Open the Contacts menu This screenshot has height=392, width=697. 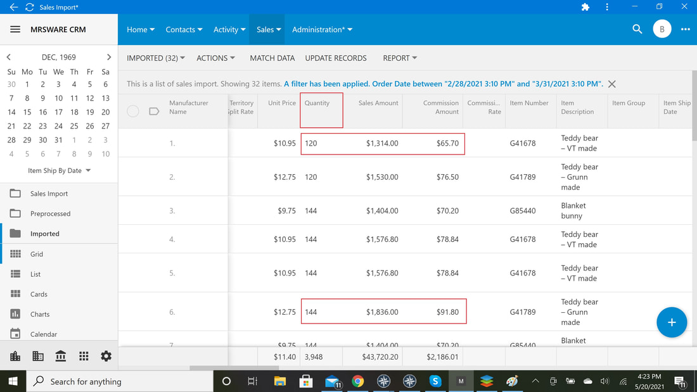(184, 29)
